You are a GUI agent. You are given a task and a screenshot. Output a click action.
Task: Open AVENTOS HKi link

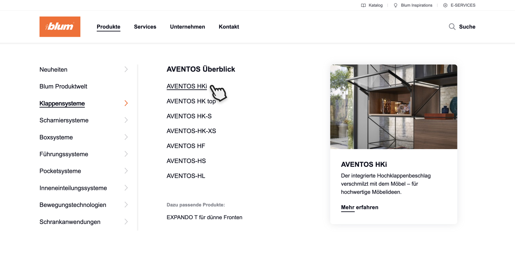[x=187, y=86]
